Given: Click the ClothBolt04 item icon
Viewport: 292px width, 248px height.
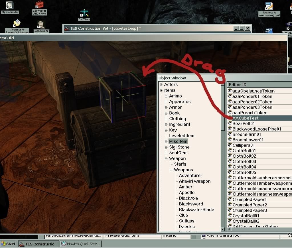Looking at the screenshot, I should click(x=230, y=166).
